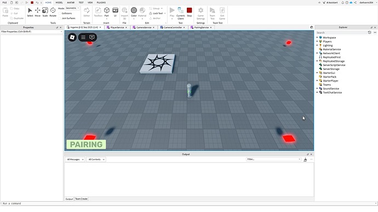
Task: Click the sun-emblem spawn pad
Action: (x=158, y=63)
